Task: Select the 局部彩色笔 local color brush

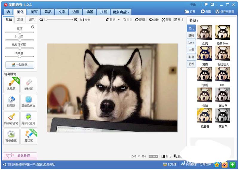Action: pyautogui.click(x=11, y=119)
